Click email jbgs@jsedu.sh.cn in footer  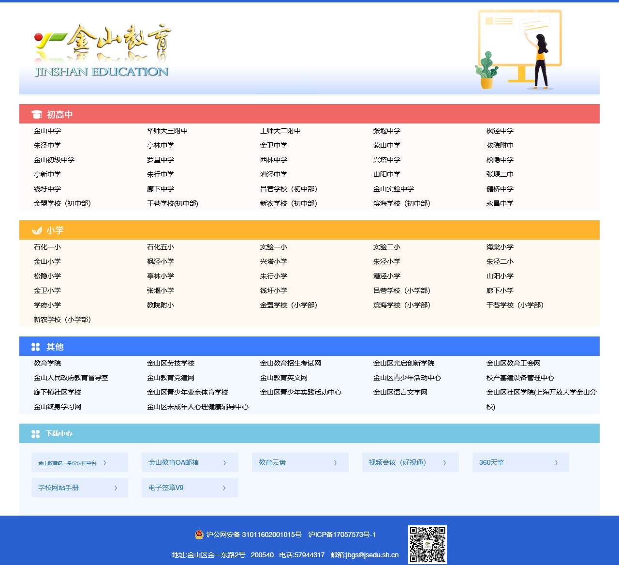[x=372, y=555]
